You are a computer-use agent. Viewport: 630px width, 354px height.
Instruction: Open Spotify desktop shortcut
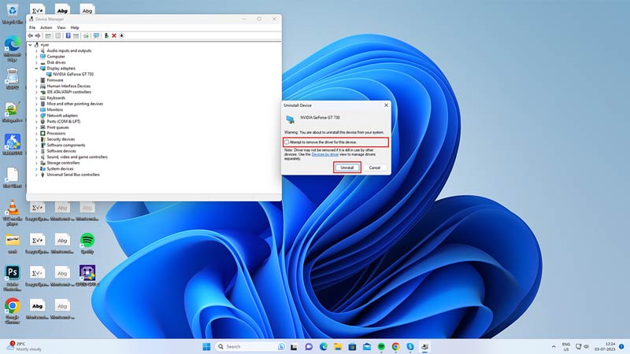tap(87, 243)
